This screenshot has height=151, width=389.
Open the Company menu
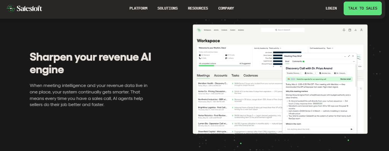click(x=226, y=8)
